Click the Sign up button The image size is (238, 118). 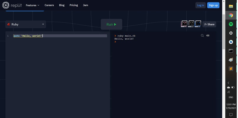(213, 5)
